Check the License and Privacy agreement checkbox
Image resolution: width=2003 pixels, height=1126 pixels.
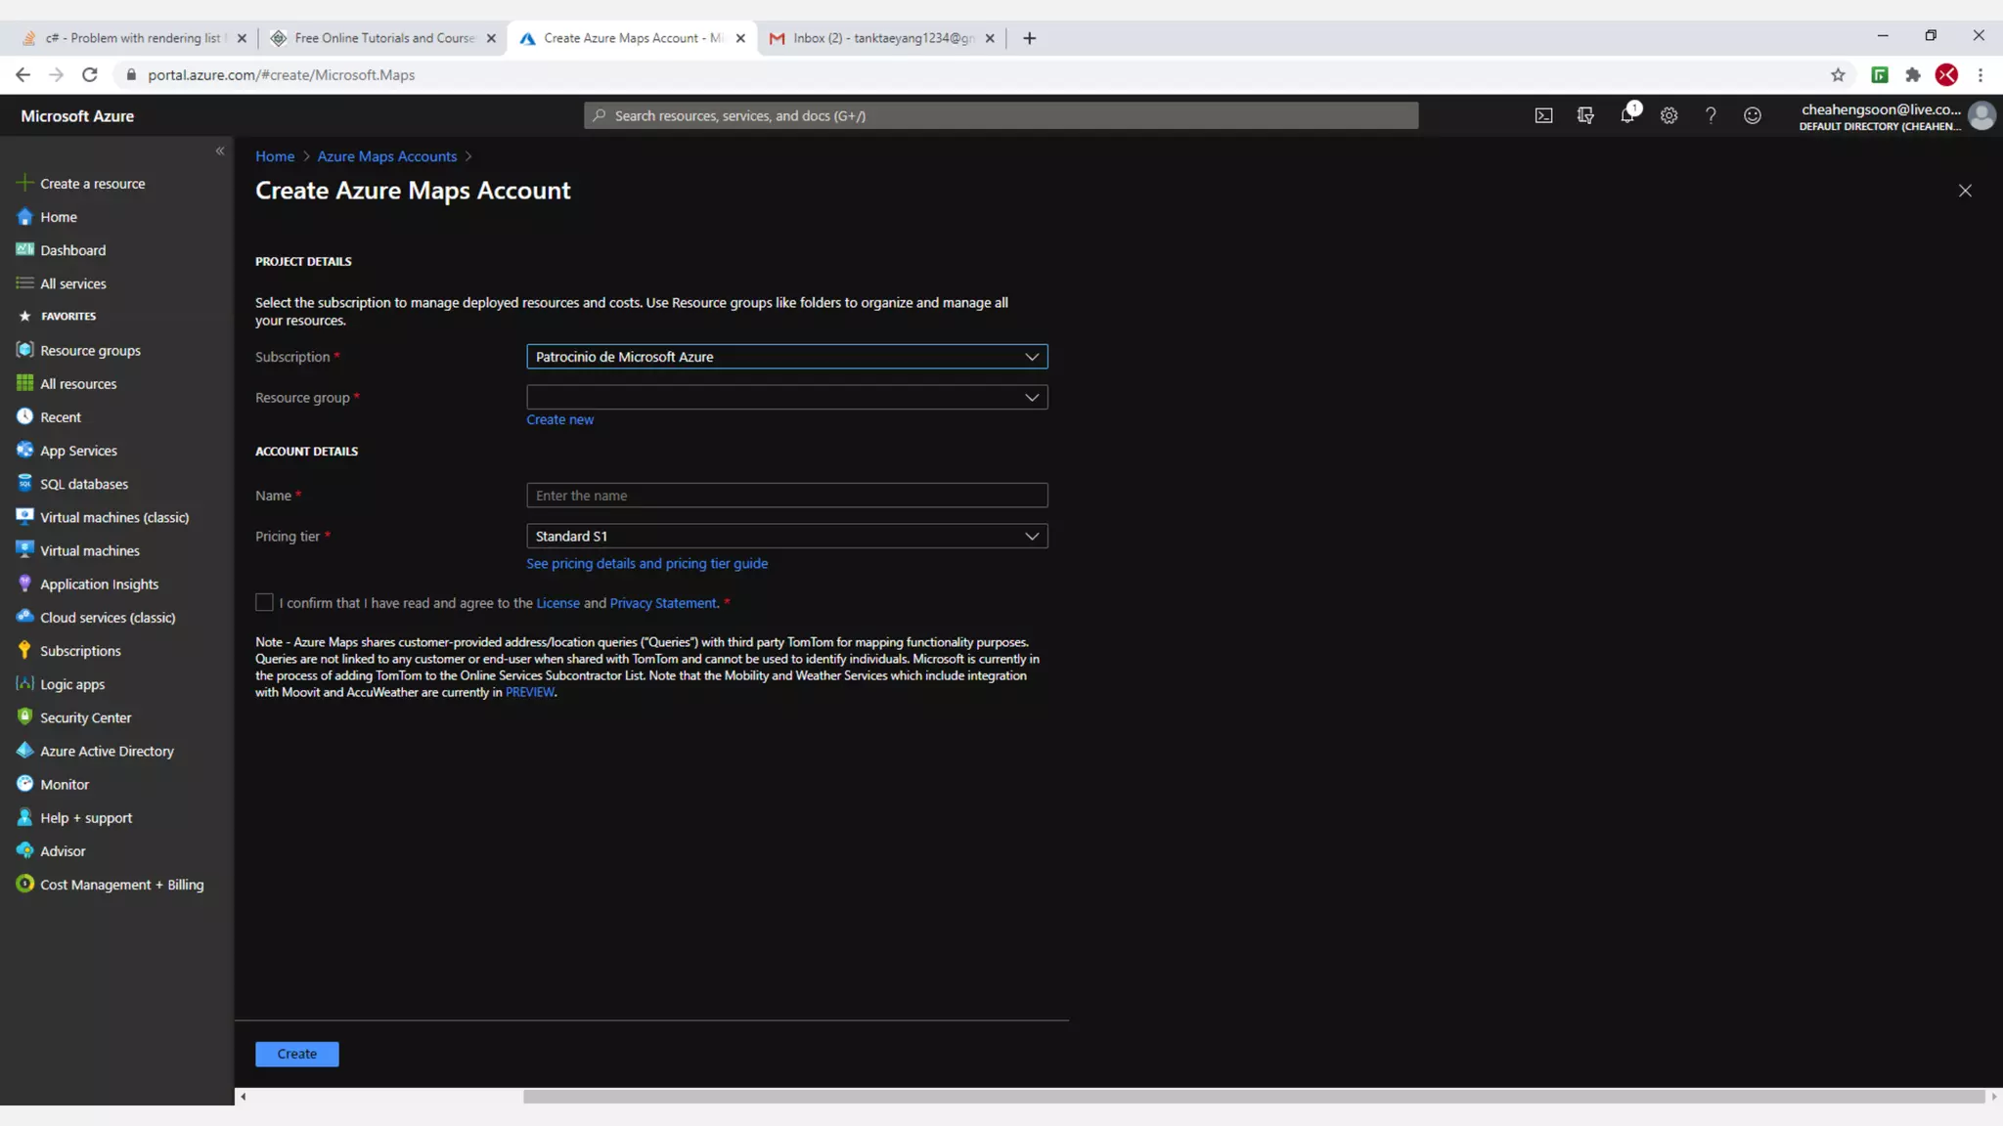point(264,602)
